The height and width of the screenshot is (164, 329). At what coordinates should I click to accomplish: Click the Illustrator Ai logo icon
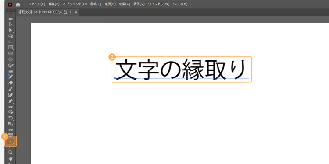coord(10,4)
